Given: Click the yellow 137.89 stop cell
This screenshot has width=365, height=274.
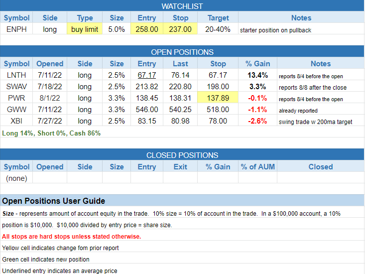Looking at the screenshot, I should coord(218,98).
